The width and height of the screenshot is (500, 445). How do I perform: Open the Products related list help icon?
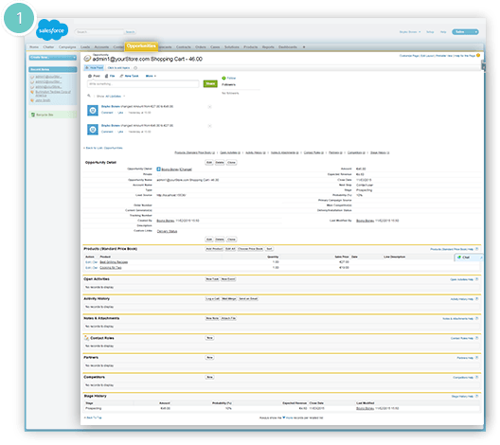coord(477,249)
